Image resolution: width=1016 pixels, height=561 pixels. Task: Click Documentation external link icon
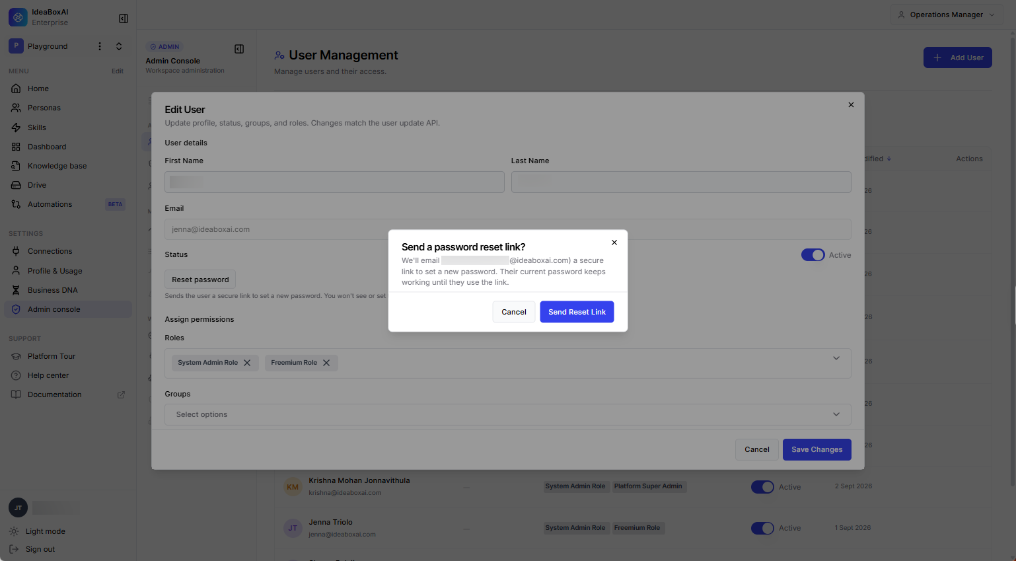121,394
